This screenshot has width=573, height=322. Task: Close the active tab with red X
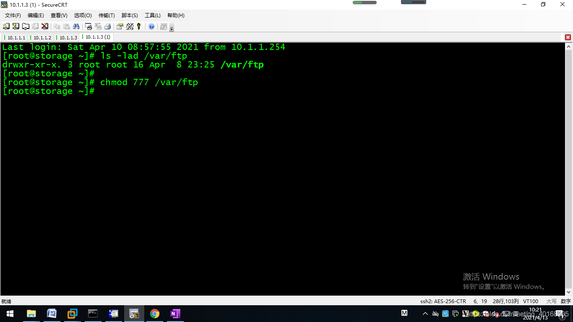pyautogui.click(x=568, y=37)
